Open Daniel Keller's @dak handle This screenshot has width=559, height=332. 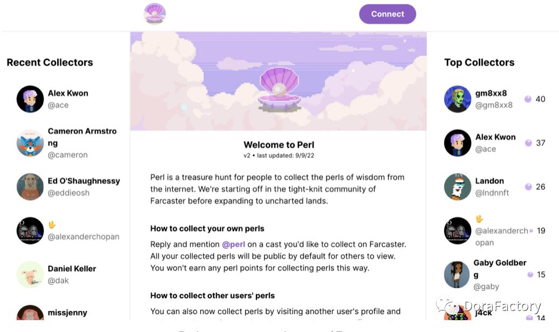[x=58, y=280]
